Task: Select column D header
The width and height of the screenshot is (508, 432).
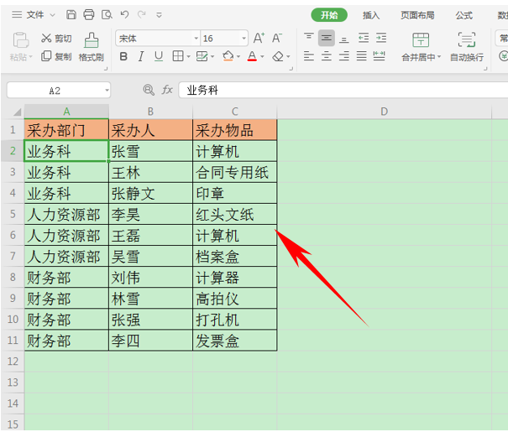Action: tap(385, 112)
